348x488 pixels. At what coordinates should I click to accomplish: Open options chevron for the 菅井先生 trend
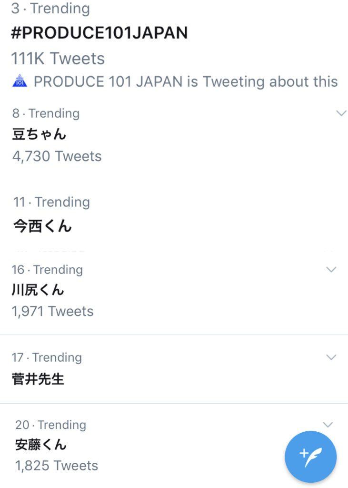[x=330, y=357]
